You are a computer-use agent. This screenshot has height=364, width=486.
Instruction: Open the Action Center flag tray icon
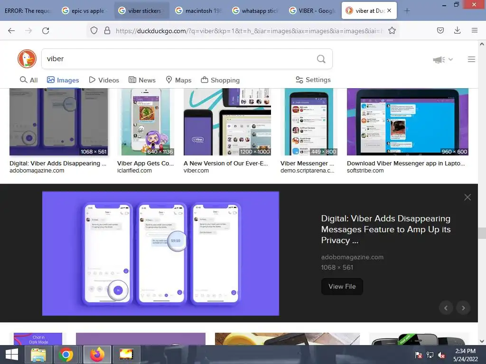[418, 355]
